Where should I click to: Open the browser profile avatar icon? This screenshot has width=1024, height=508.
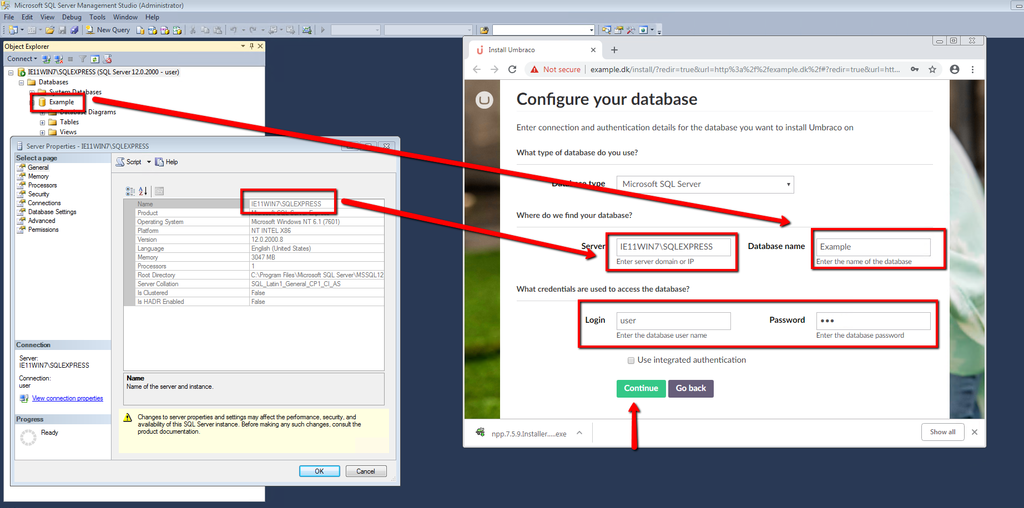pos(955,69)
